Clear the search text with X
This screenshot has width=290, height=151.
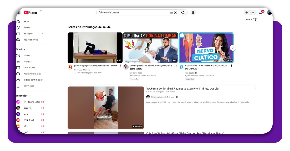click(x=176, y=12)
